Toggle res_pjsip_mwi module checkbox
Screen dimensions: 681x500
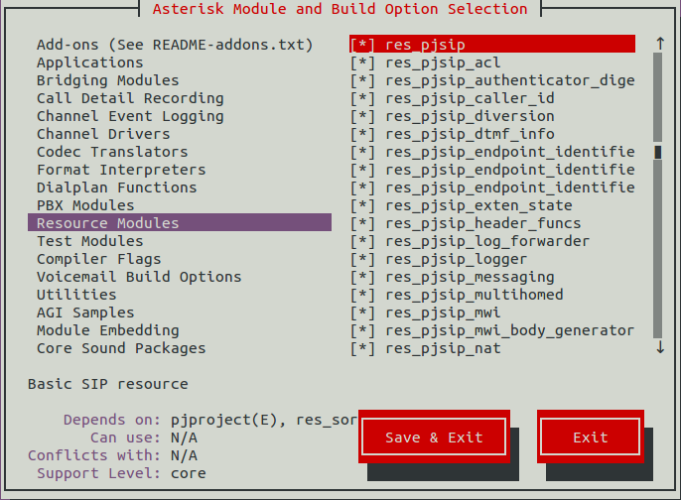point(362,312)
